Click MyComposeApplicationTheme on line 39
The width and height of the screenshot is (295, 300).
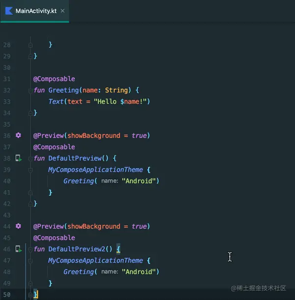pyautogui.click(x=95, y=170)
